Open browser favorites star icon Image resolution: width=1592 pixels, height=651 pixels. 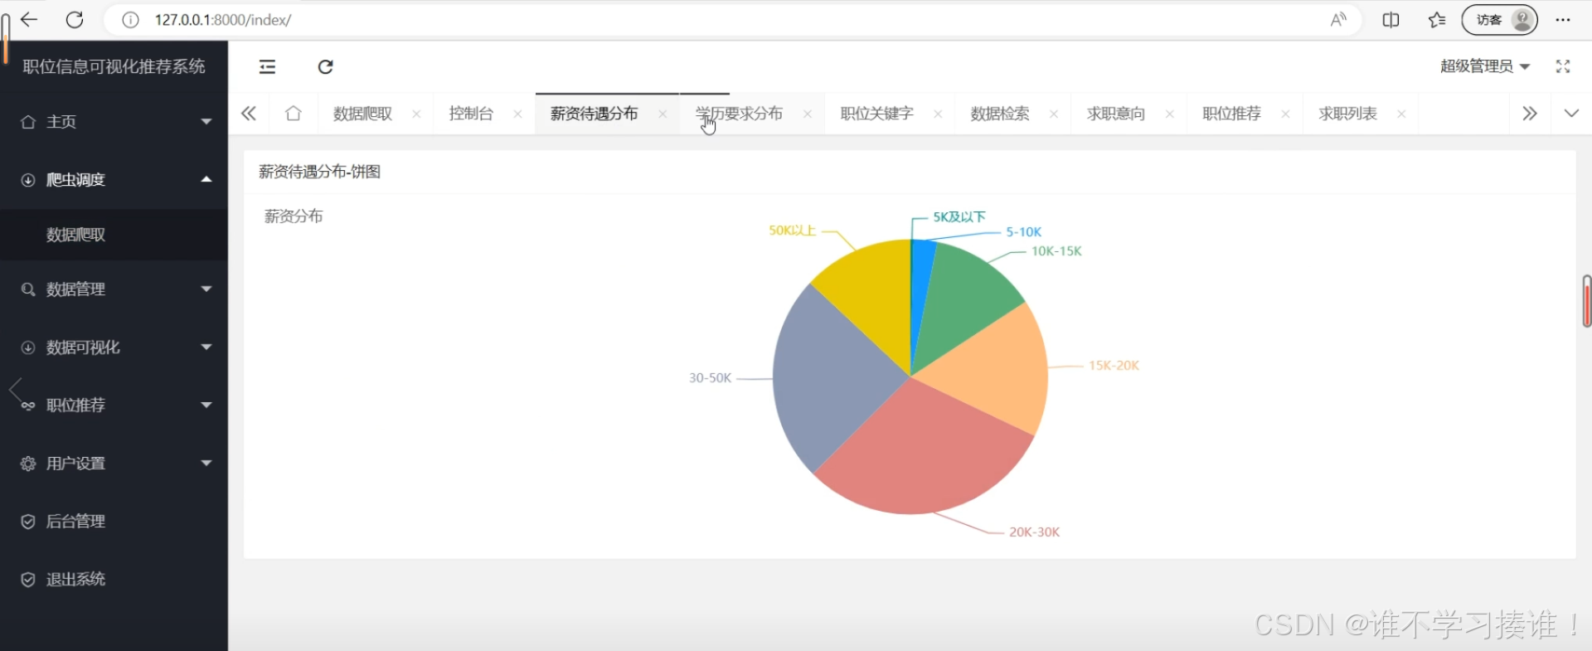click(1437, 20)
